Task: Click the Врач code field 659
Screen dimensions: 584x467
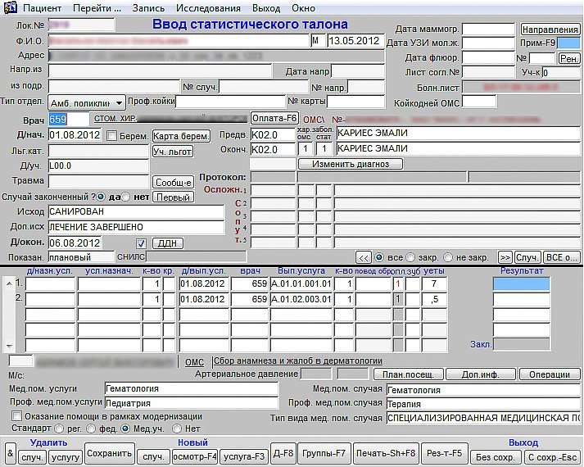Action: (x=69, y=119)
